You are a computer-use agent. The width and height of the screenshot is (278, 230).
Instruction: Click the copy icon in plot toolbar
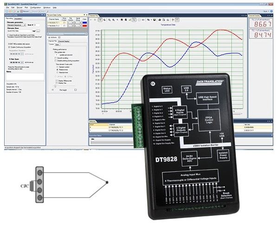(149, 20)
